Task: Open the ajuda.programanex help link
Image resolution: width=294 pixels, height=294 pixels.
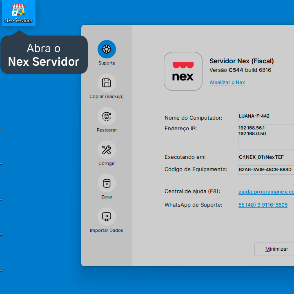Action: pyautogui.click(x=266, y=192)
